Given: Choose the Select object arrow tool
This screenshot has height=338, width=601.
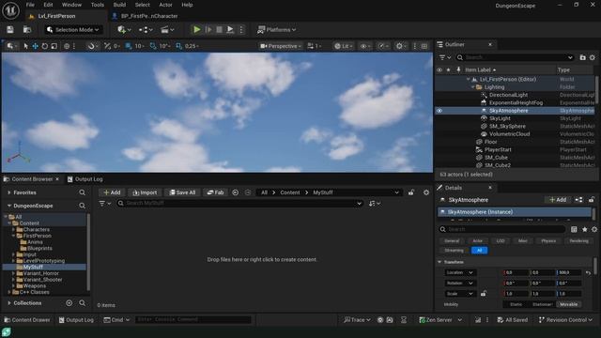Looking at the screenshot, I should (25, 46).
